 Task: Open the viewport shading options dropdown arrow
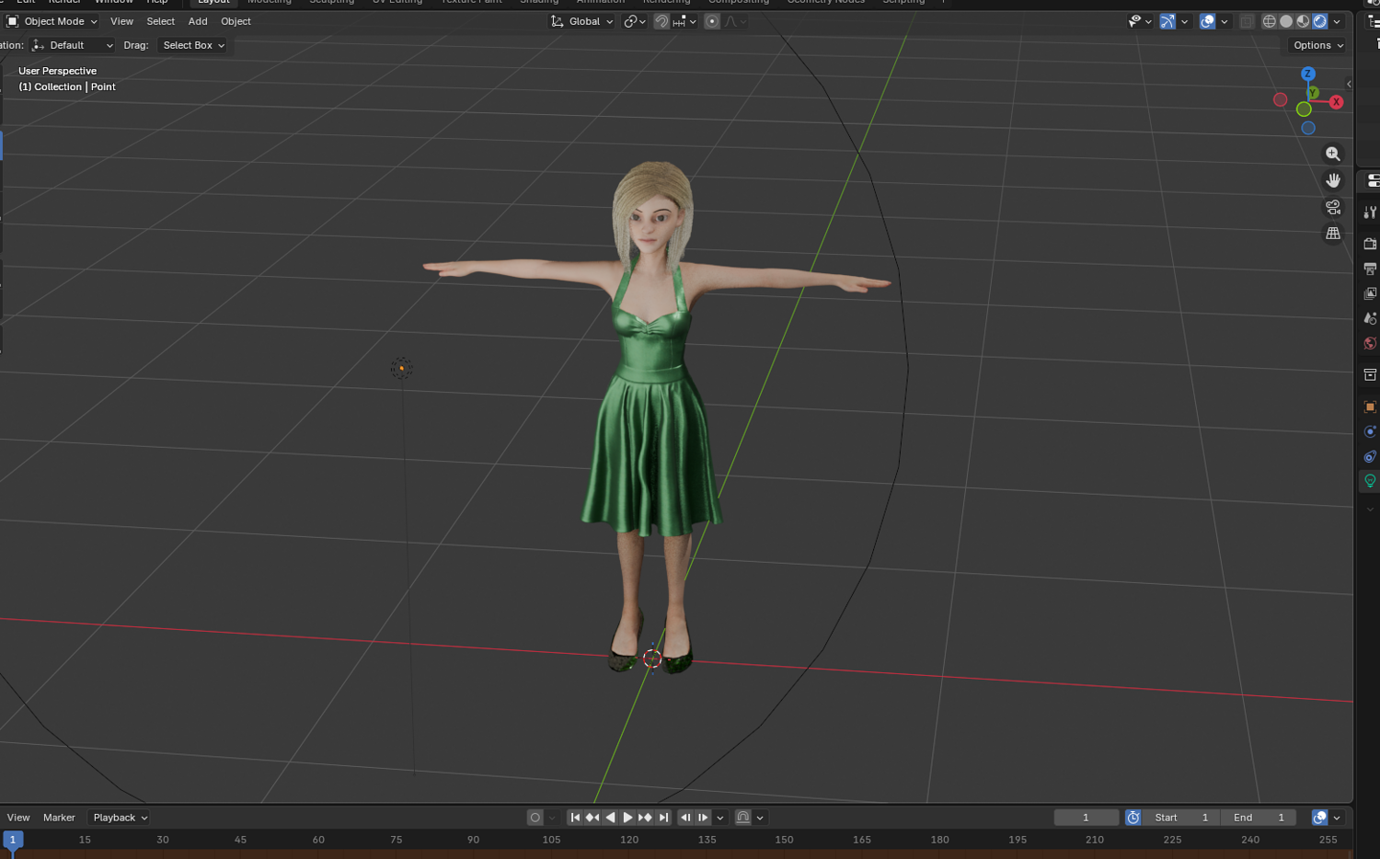click(x=1337, y=21)
